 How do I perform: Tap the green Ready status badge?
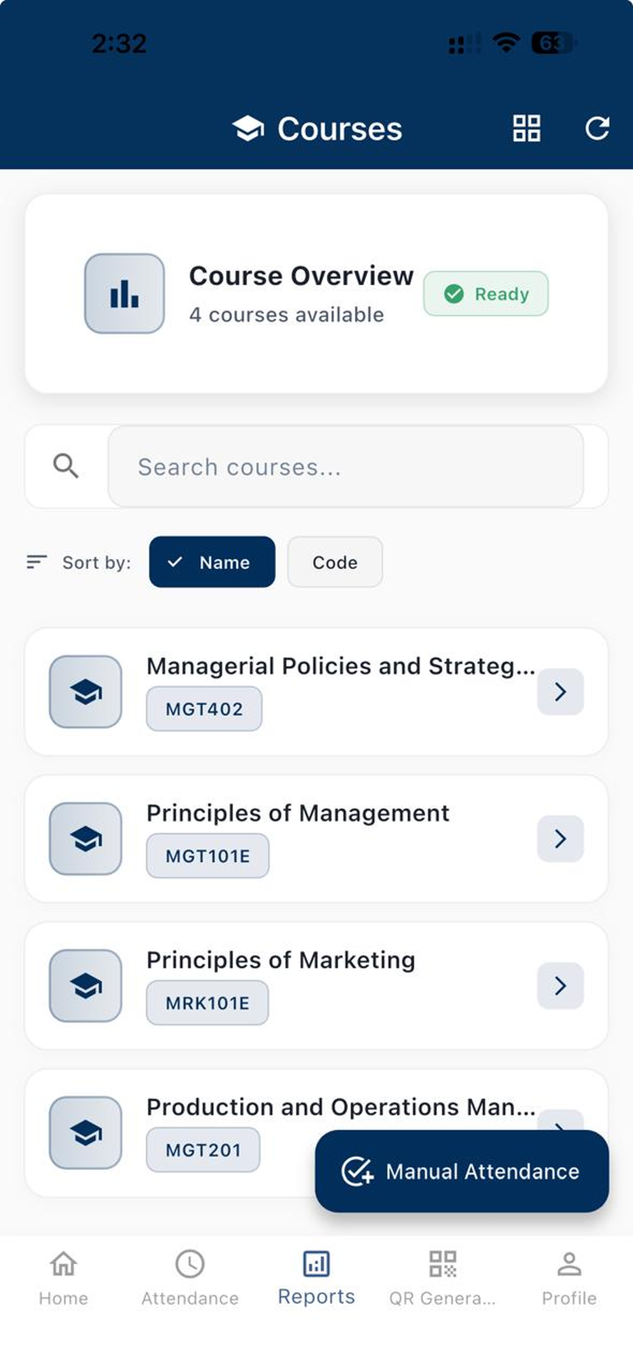[x=486, y=294]
